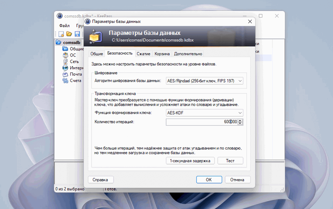The width and height of the screenshot is (333, 209).
Task: Open the key derivation function AES-KDF dropdown
Action: click(x=204, y=113)
